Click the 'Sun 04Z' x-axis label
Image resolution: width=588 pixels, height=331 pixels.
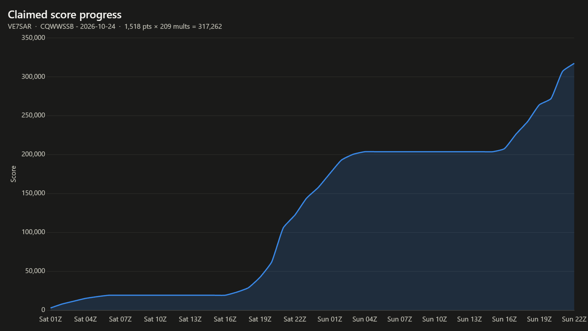point(365,319)
